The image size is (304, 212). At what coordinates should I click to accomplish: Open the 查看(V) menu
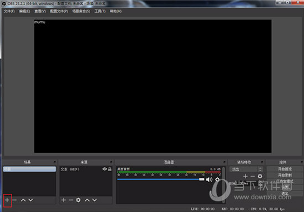click(x=40, y=11)
